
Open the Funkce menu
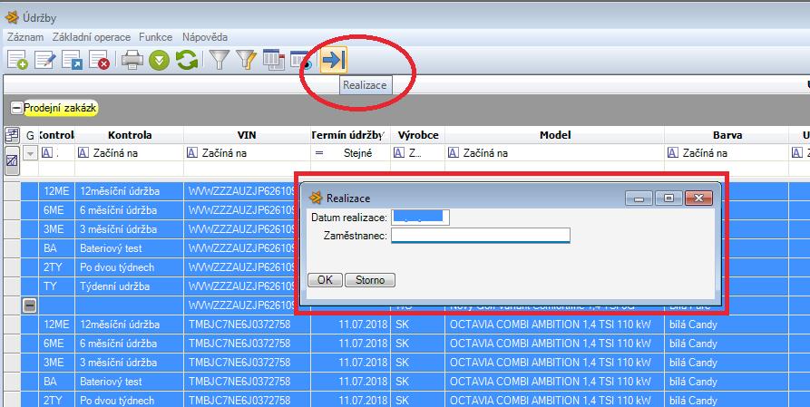155,37
